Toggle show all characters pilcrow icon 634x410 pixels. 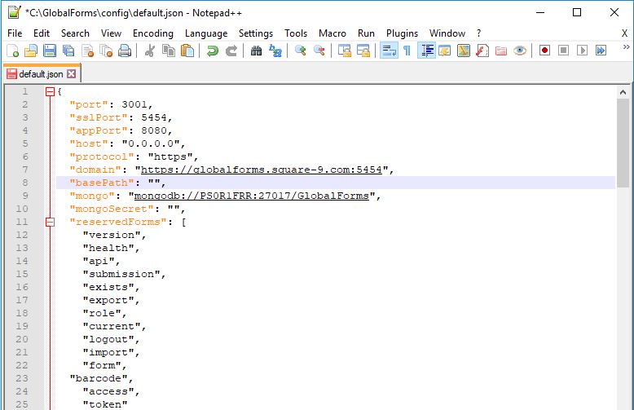(407, 51)
